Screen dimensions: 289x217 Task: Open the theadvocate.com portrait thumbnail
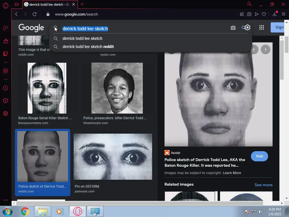[x=117, y=88]
